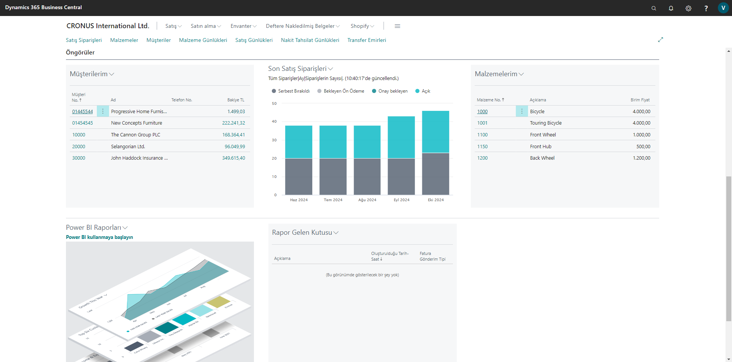
Task: Open the notifications bell icon
Action: tap(671, 8)
